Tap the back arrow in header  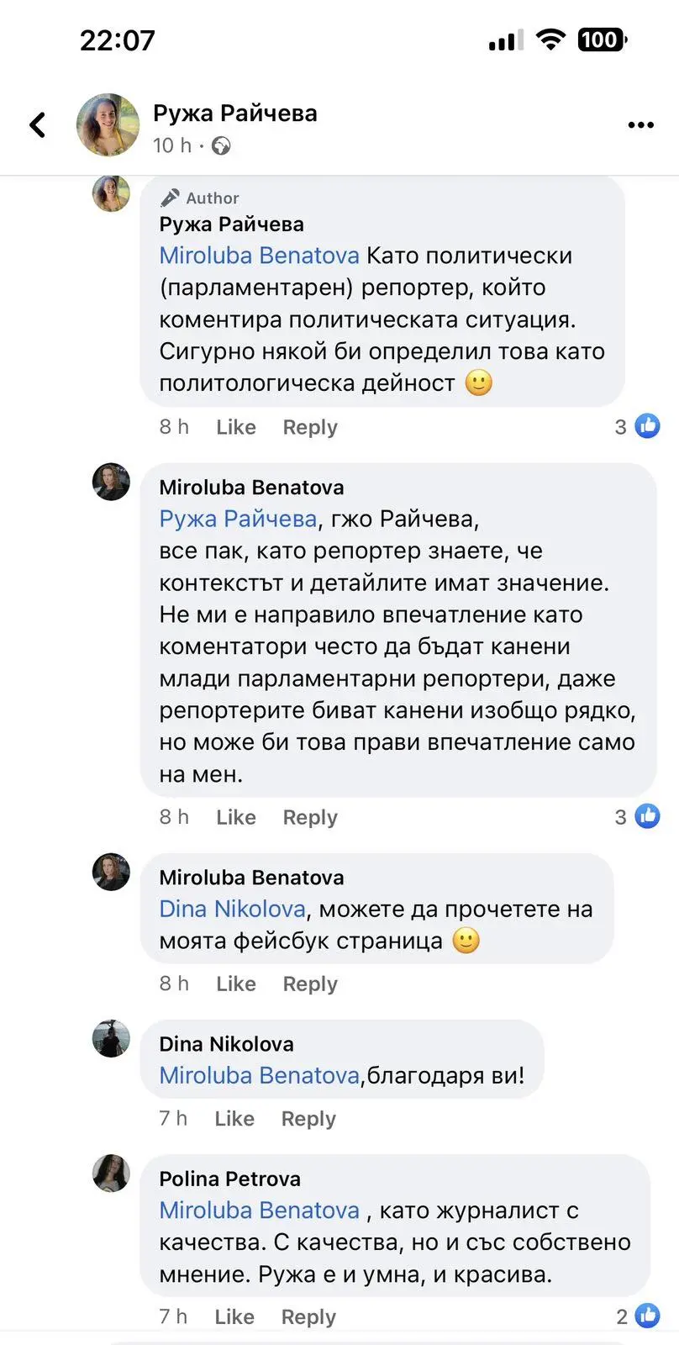(38, 125)
